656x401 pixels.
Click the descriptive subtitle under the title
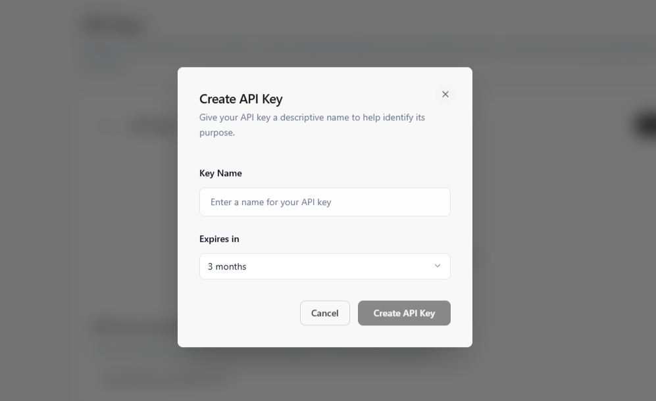point(312,124)
